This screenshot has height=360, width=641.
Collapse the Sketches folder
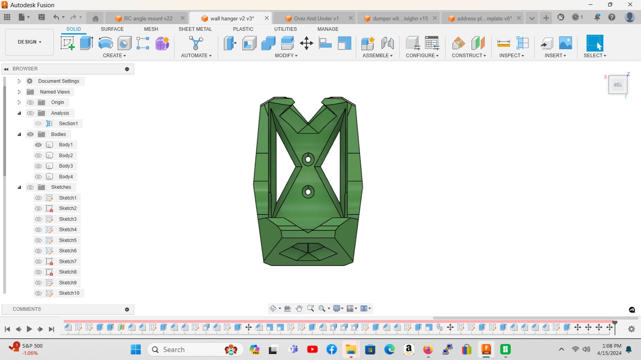click(19, 187)
